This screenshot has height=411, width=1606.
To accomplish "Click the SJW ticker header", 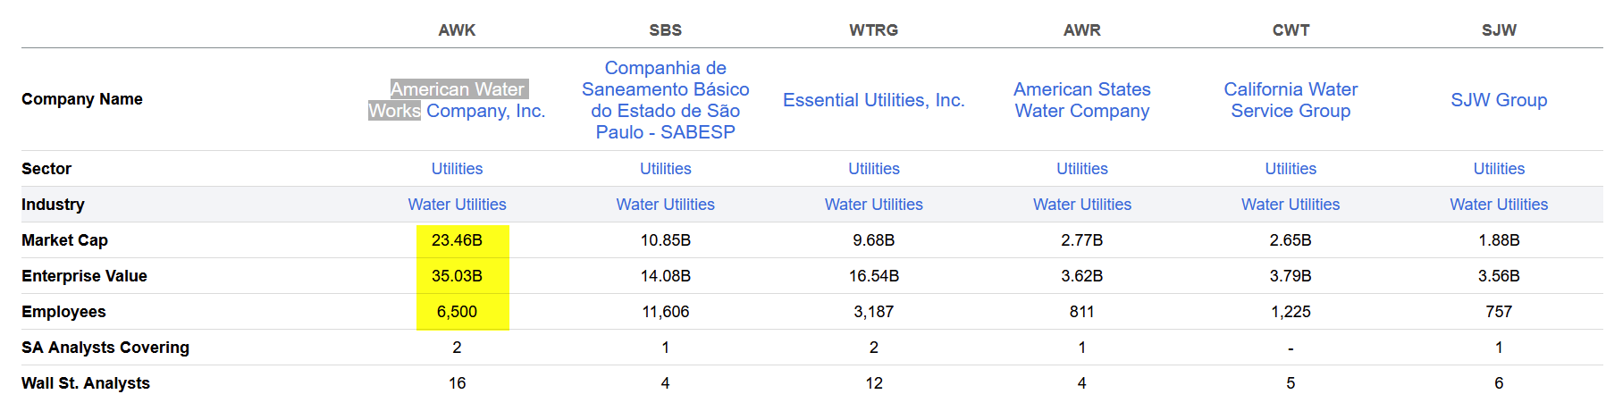I will (1499, 30).
